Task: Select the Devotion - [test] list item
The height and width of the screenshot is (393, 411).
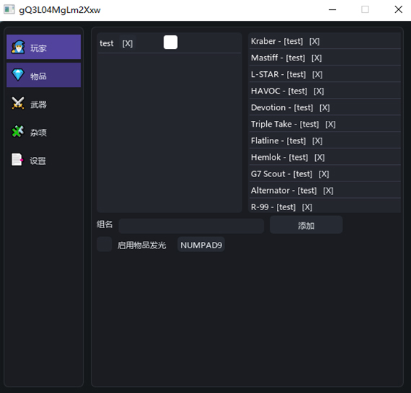Action: 325,107
